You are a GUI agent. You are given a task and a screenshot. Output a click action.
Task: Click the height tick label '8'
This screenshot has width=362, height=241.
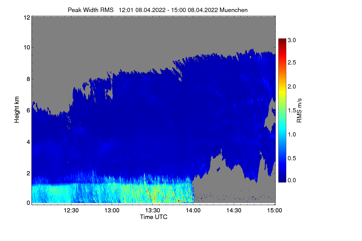point(28,79)
